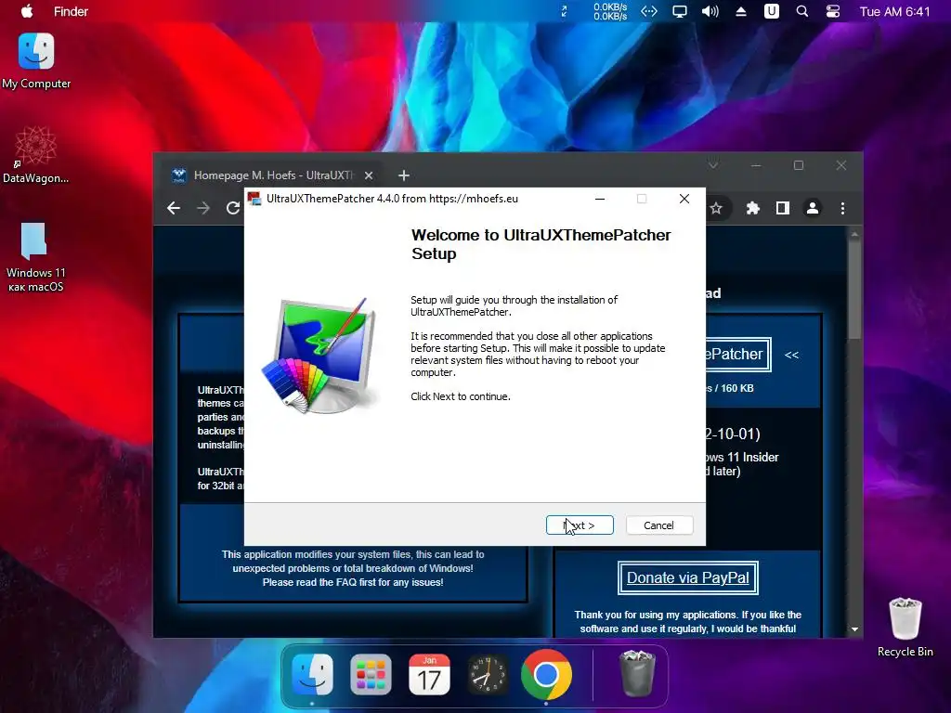This screenshot has height=713, width=951.
Task: Open the Clock app in the dock
Action: point(488,675)
